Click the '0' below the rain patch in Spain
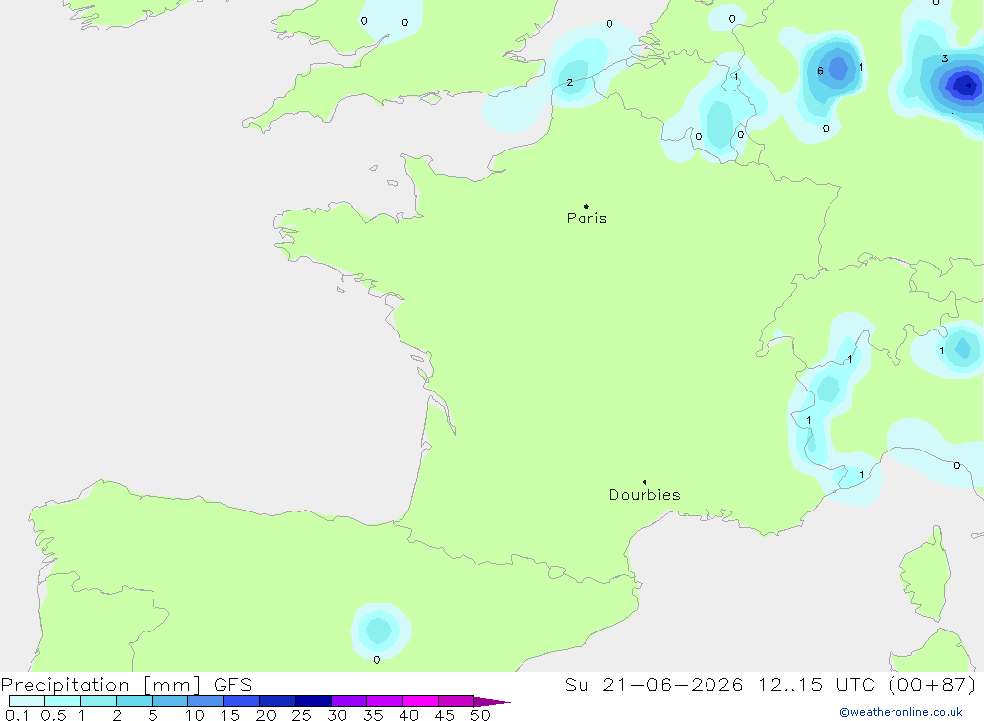The image size is (984, 721). (377, 660)
